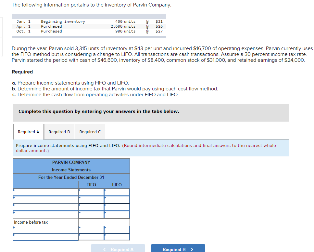Click the 2,600 units value
314x252 pixels.
[x=123, y=26]
